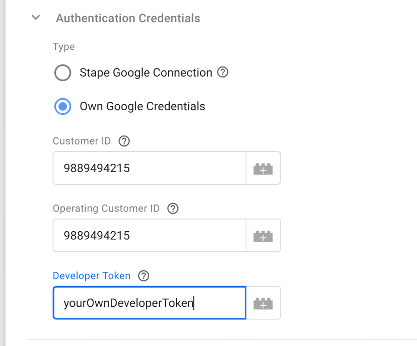Select the Own Google Credentials option
Screen dimensions: 417x346
click(62, 106)
